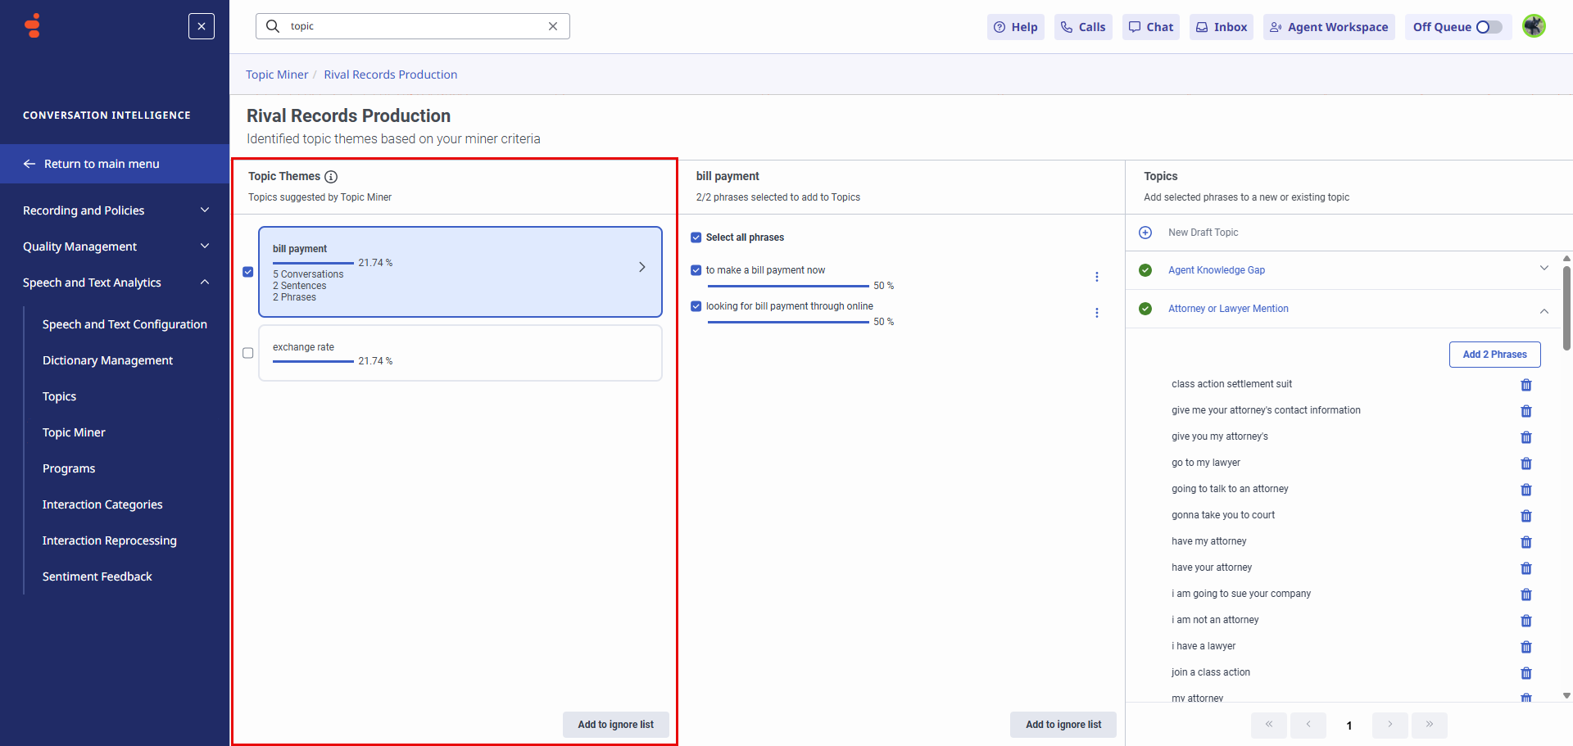The image size is (1573, 746).
Task: Clear the search field text
Action: point(553,26)
